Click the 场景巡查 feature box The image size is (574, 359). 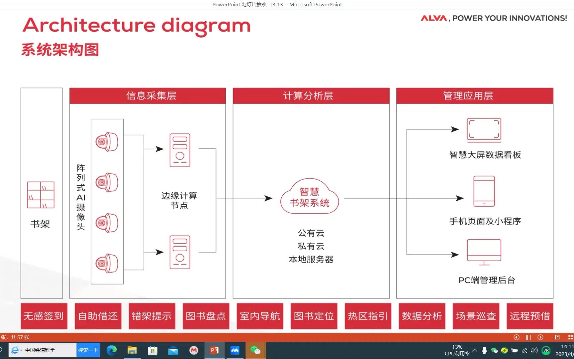click(476, 316)
